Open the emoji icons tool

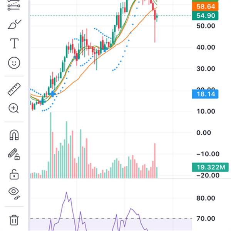tap(14, 63)
